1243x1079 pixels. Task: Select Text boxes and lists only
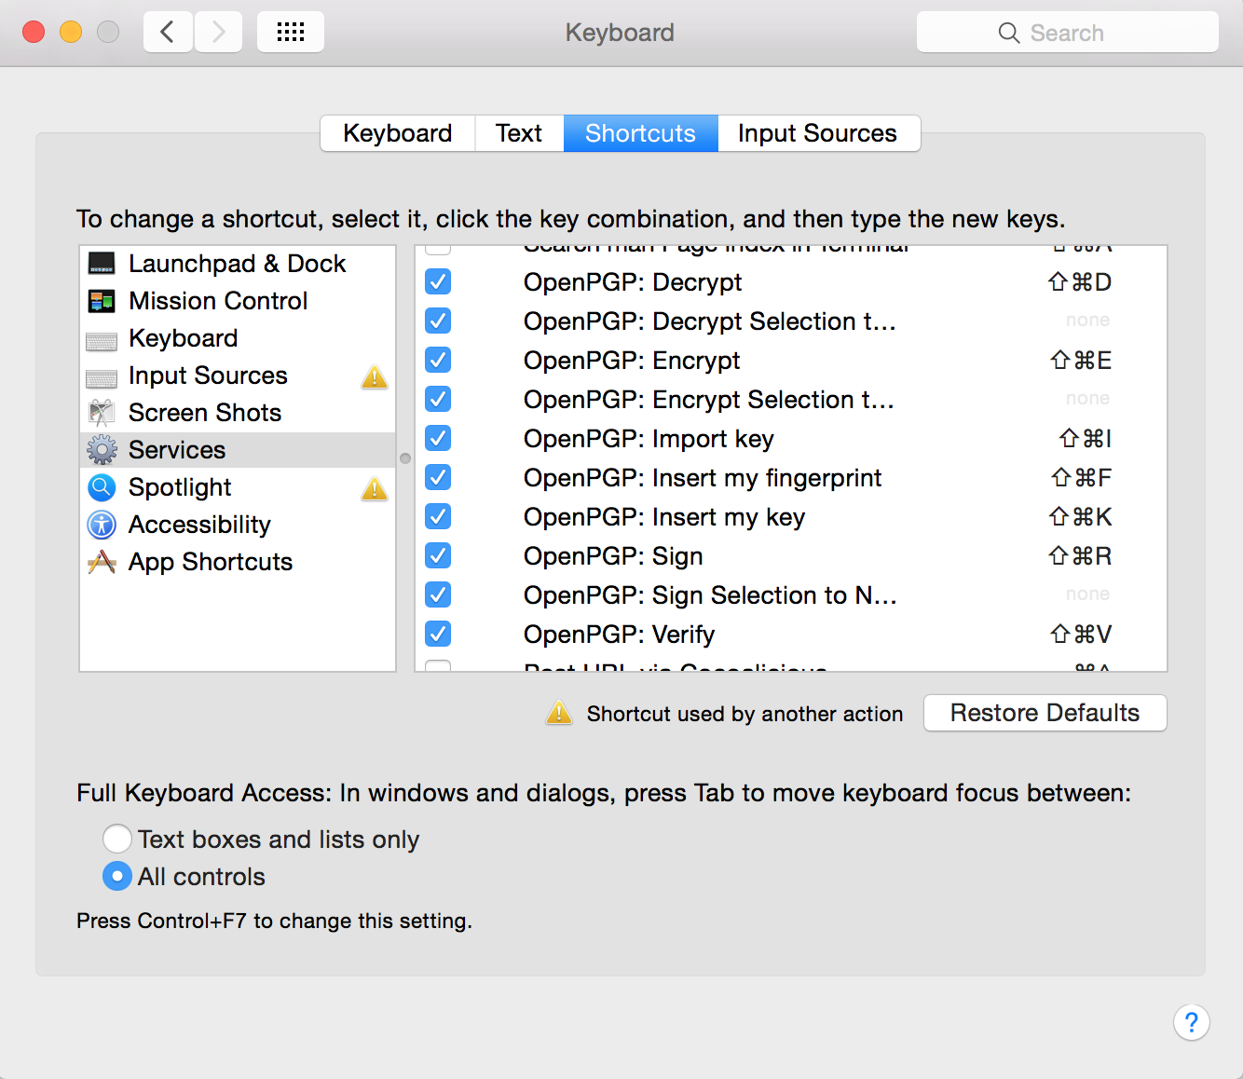tap(117, 840)
